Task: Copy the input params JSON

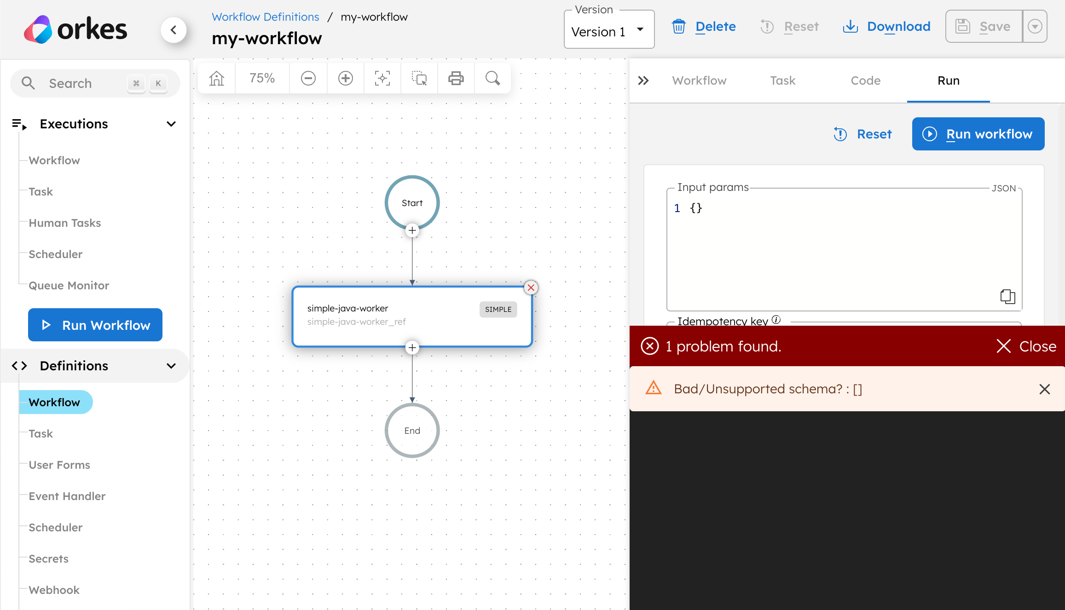Action: tap(1007, 296)
